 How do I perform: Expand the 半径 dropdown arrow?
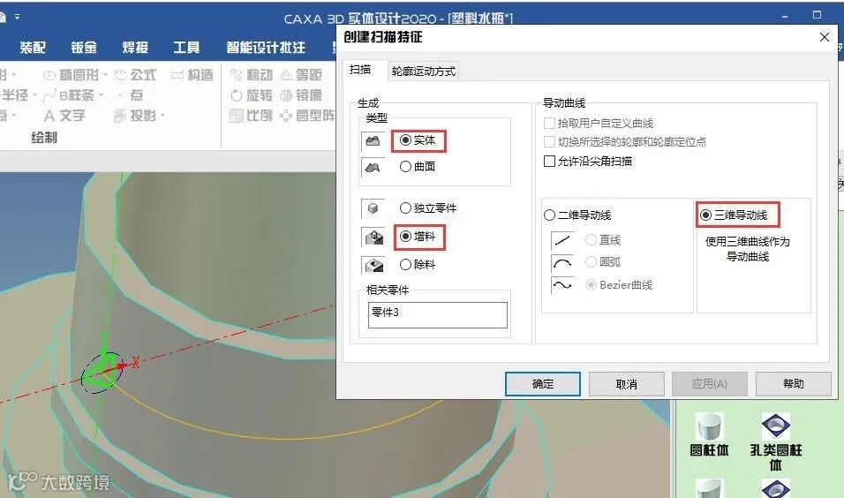34,95
